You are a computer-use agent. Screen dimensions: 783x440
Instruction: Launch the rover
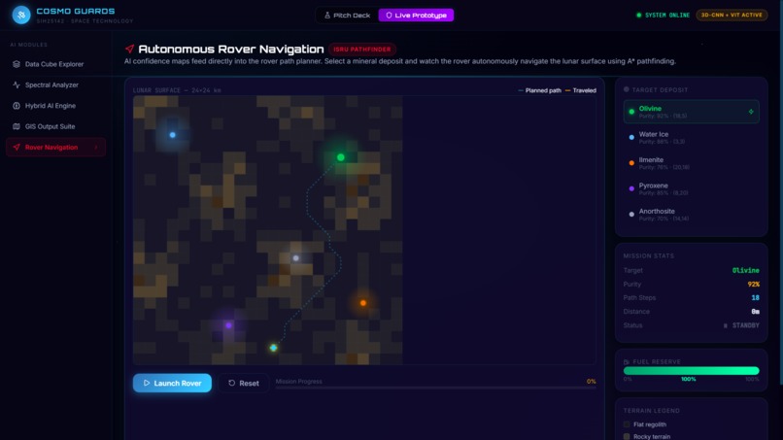(172, 383)
